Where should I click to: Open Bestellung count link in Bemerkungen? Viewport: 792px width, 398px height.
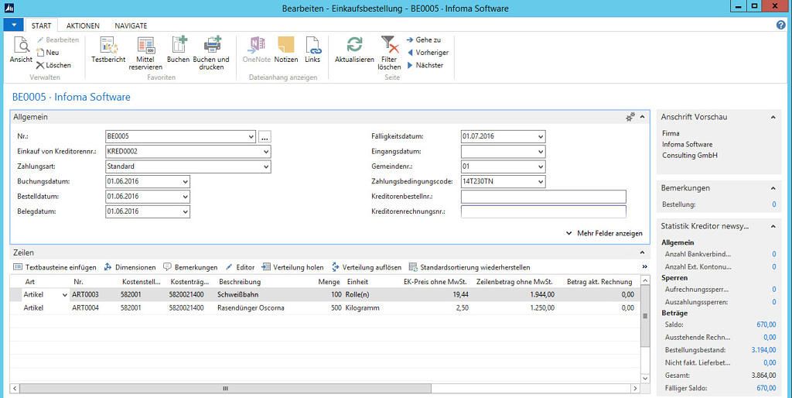(773, 204)
